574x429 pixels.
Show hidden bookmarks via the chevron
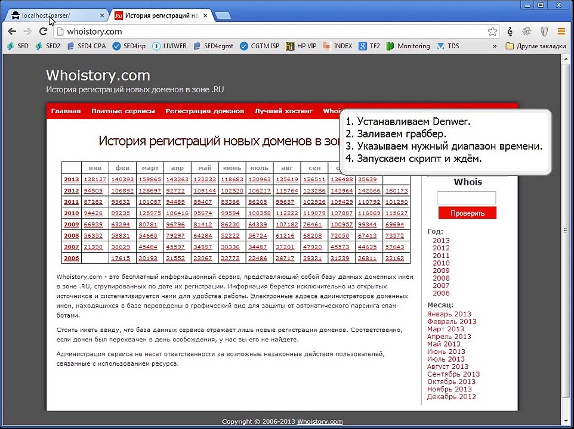tap(495, 46)
